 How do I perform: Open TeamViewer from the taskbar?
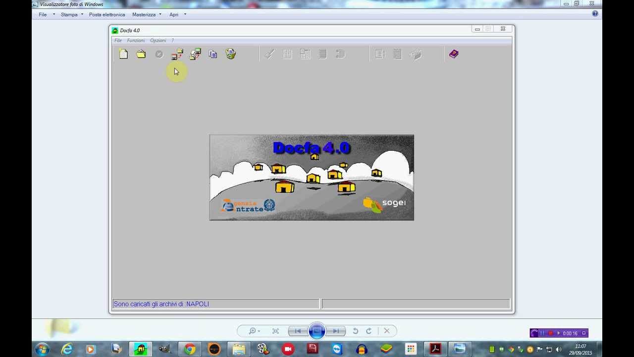click(x=337, y=350)
